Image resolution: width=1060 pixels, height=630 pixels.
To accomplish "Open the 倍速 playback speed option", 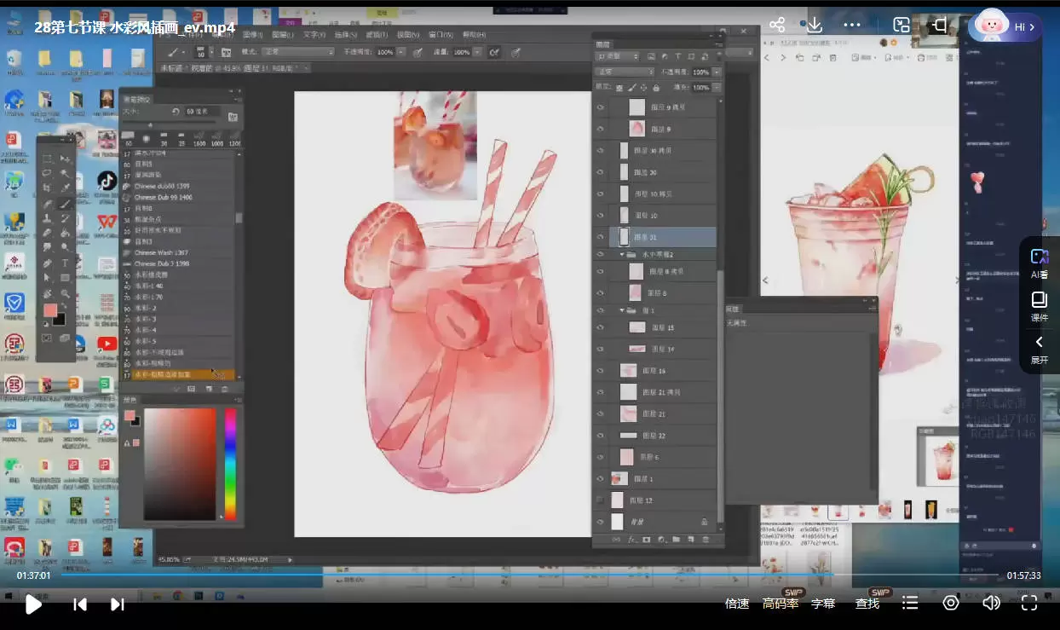I will tap(737, 604).
